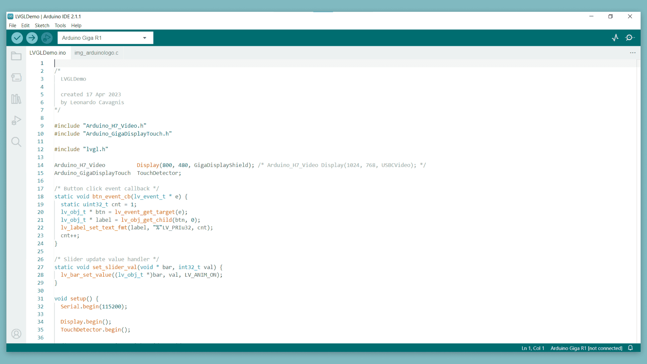This screenshot has width=647, height=364.
Task: Click code line number 31 in the gutter
Action: pyautogui.click(x=40, y=299)
